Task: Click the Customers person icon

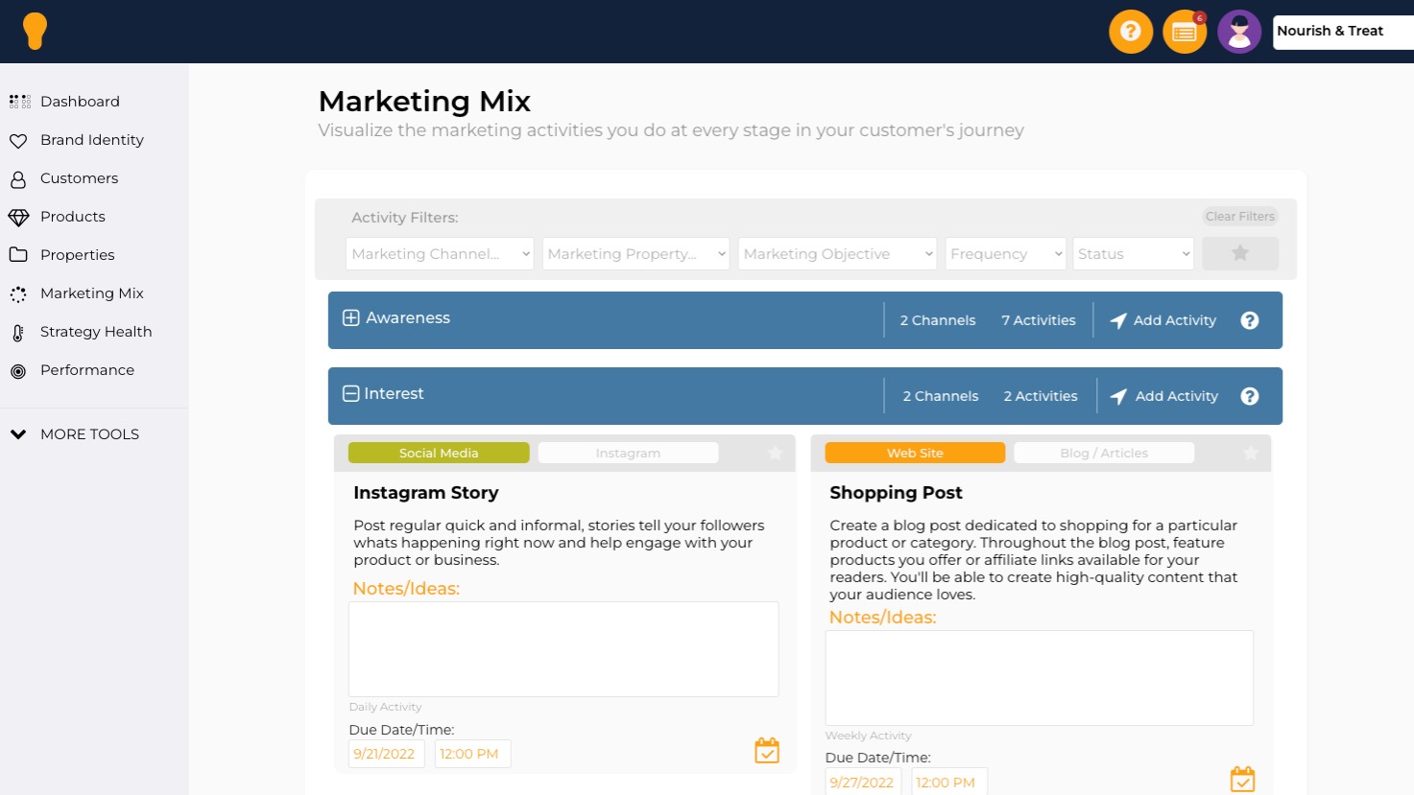Action: point(18,179)
